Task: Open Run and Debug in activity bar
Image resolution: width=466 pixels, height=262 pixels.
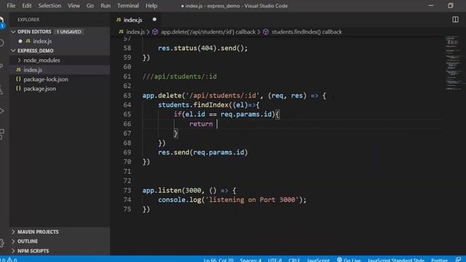Action: [x=1, y=111]
